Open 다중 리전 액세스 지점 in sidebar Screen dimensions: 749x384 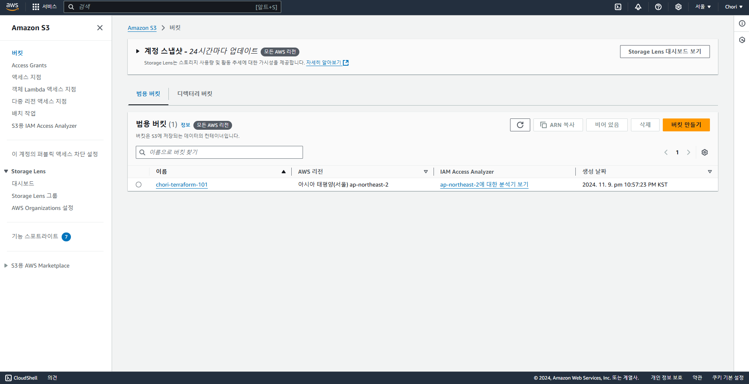[39, 101]
